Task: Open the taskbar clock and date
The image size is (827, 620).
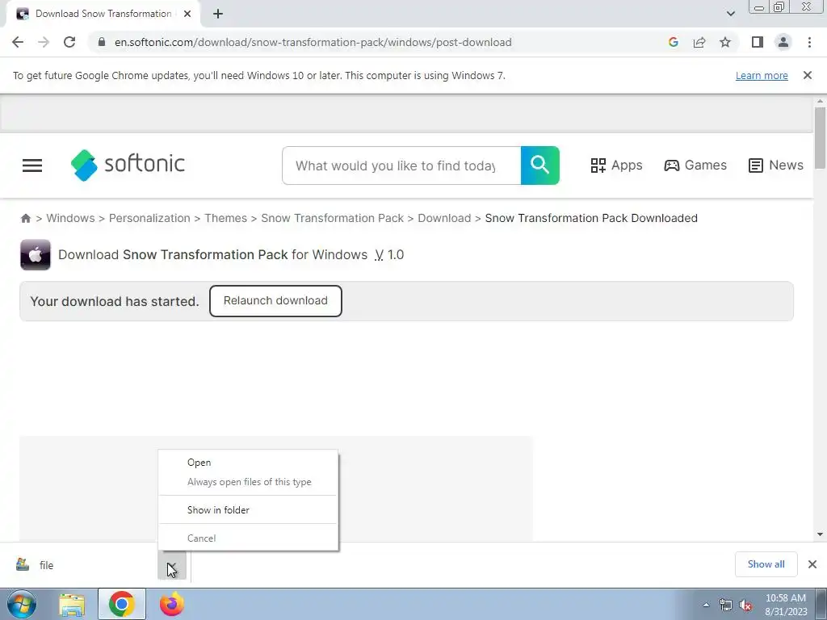Action: [x=786, y=605]
